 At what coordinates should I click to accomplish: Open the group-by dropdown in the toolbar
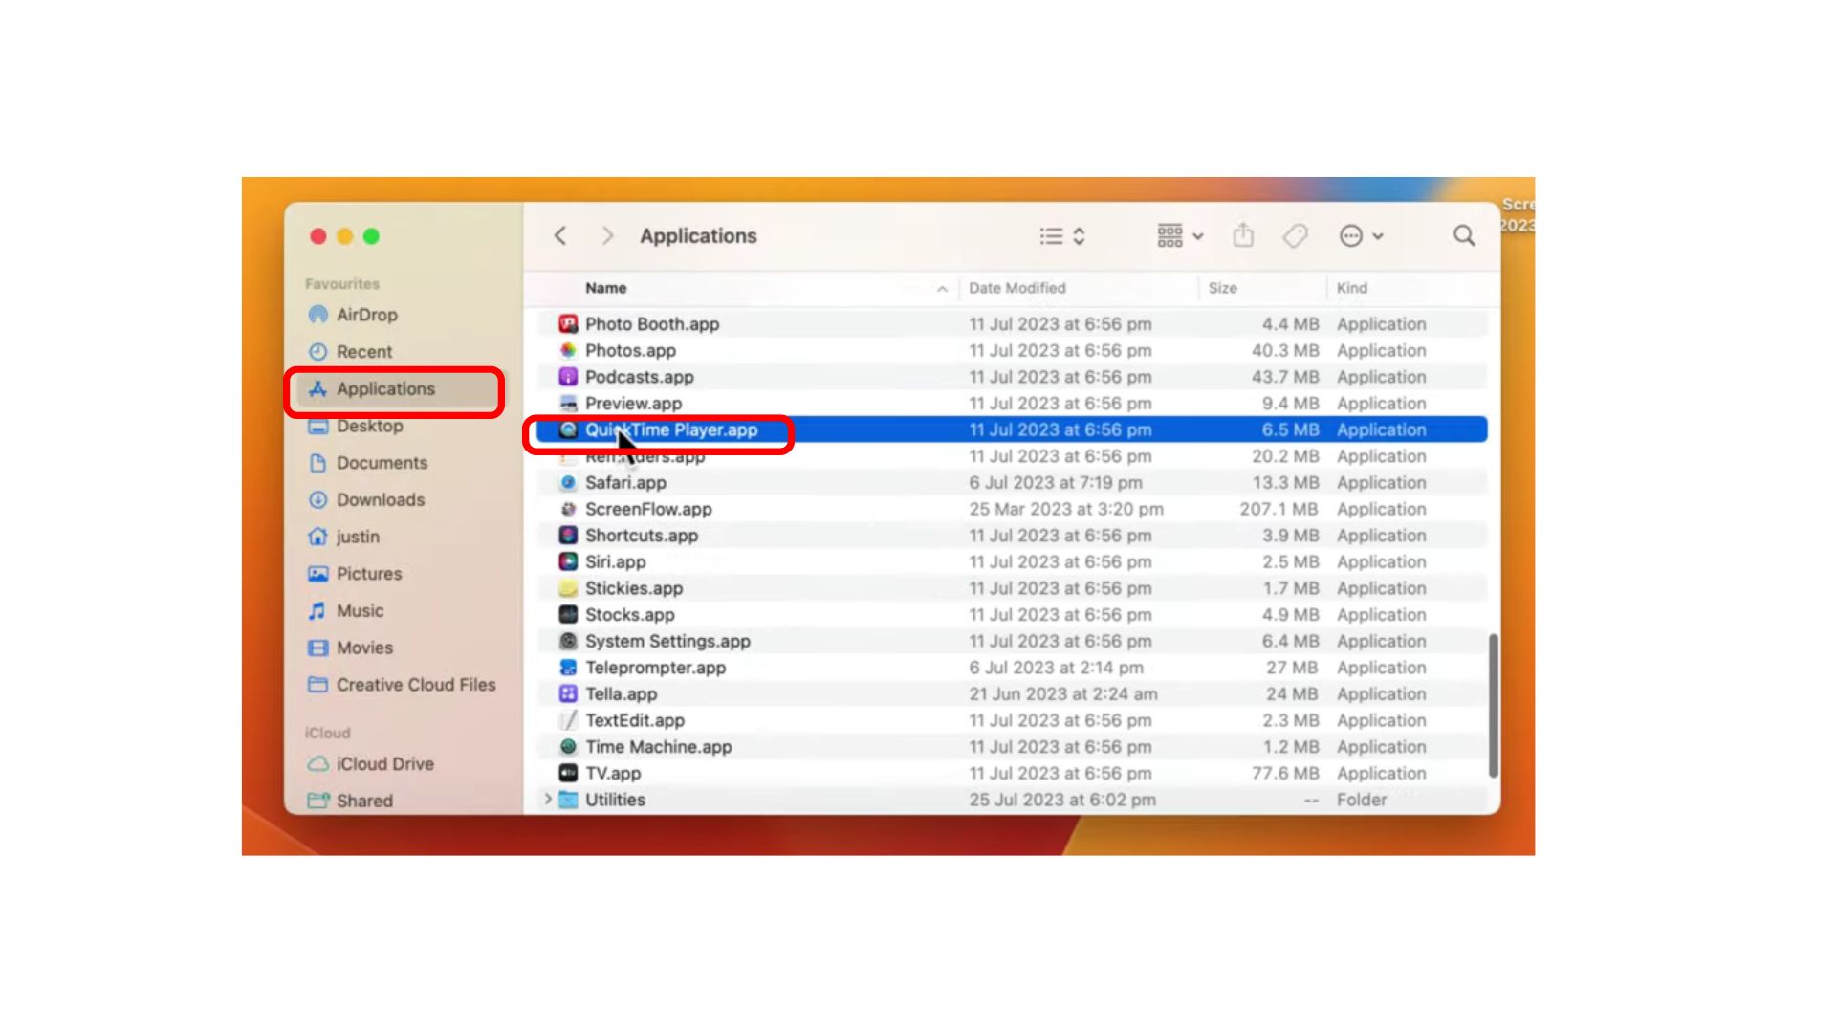[x=1178, y=235]
